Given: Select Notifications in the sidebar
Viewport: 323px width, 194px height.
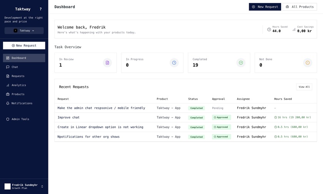Looking at the screenshot, I should coord(22,103).
